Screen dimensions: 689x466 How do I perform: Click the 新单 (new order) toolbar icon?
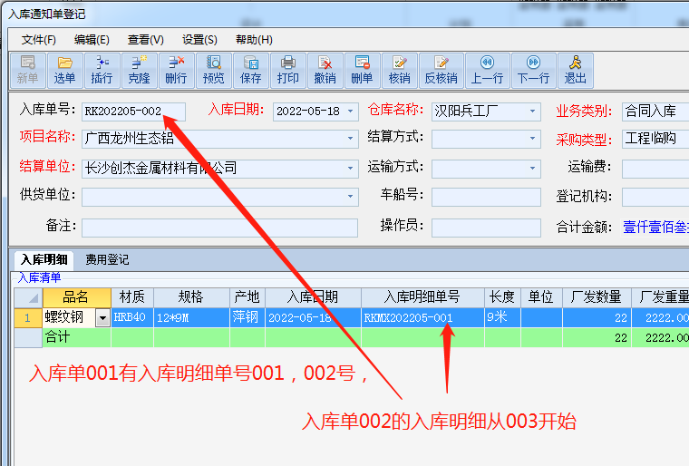click(28, 71)
